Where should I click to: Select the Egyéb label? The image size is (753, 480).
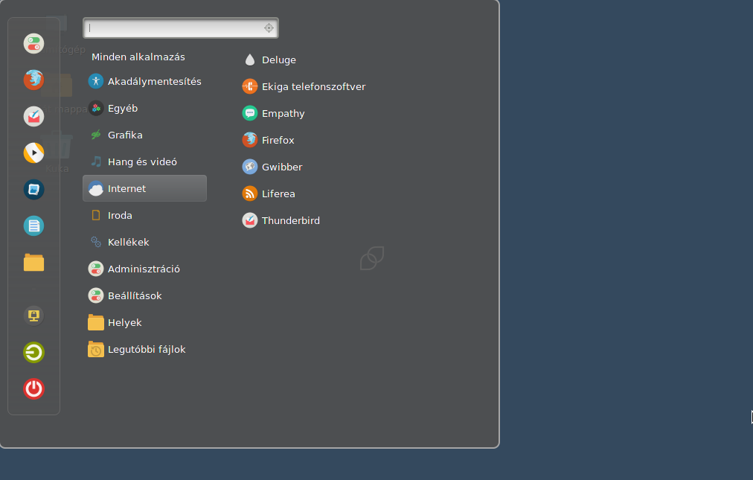(123, 109)
